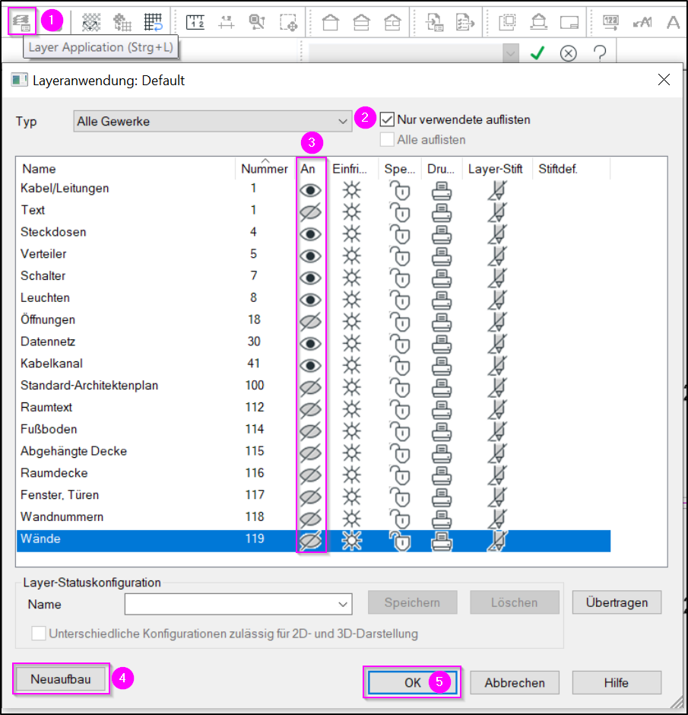Toggle freeze sun icon for Wände layer
The image size is (688, 715).
[351, 541]
